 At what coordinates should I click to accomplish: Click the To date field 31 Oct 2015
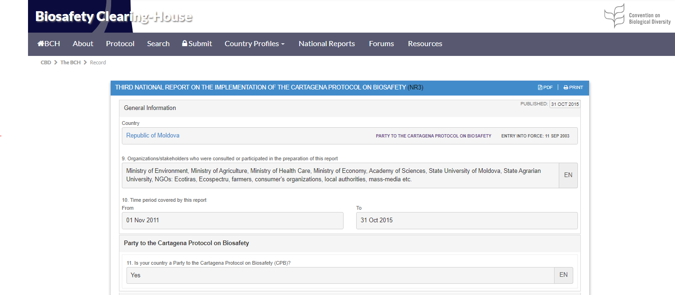tap(467, 220)
